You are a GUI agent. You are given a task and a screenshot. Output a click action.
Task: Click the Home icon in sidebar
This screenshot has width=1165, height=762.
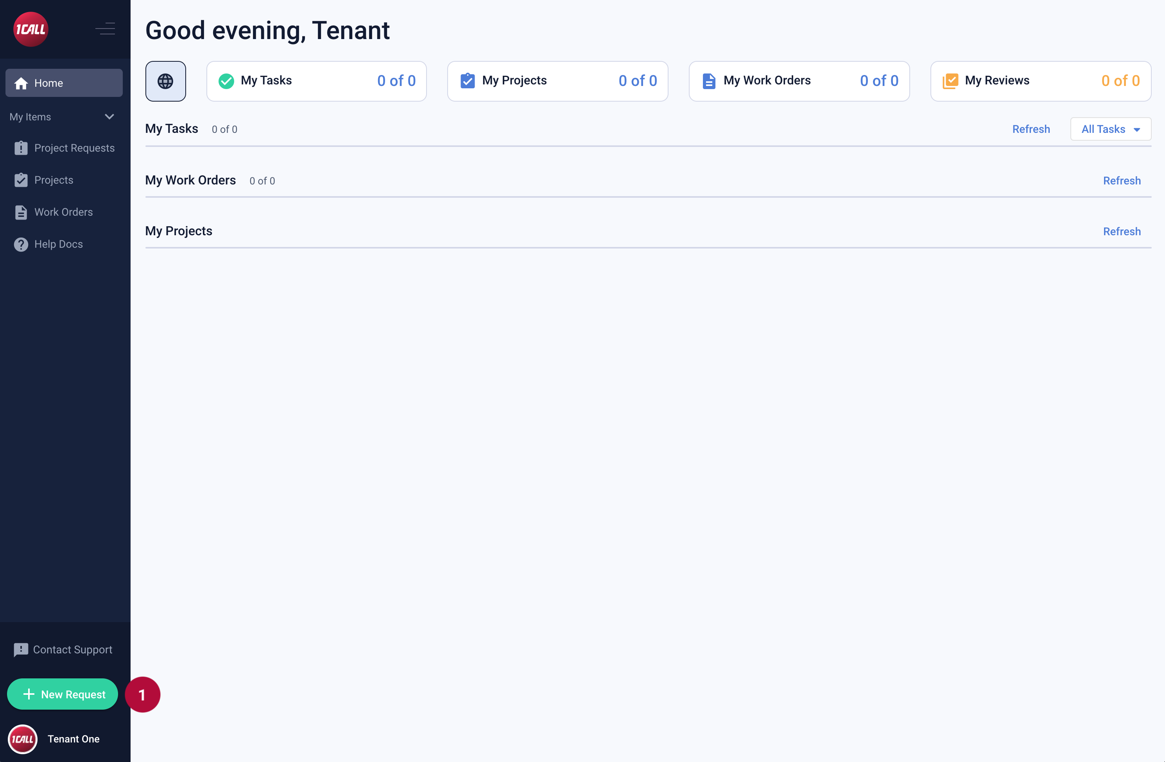[21, 83]
